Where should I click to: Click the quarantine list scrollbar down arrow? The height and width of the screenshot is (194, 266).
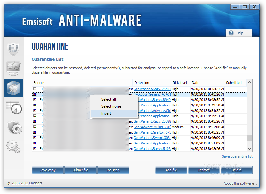tap(249, 149)
